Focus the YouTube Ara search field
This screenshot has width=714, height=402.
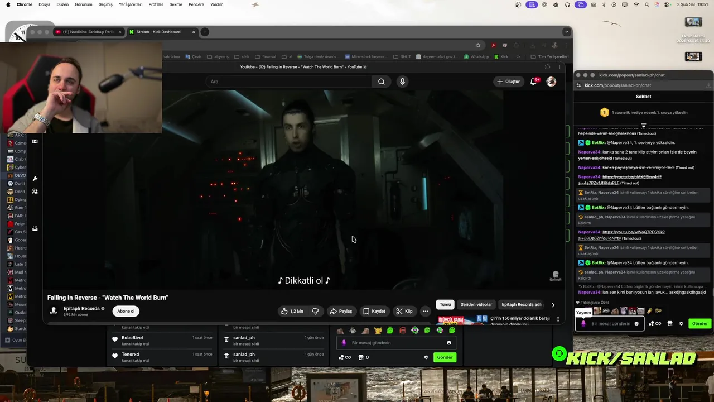pyautogui.click(x=289, y=82)
